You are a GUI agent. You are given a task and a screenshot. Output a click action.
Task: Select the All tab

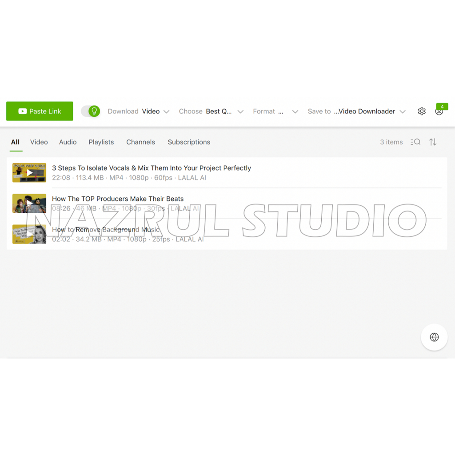(15, 142)
